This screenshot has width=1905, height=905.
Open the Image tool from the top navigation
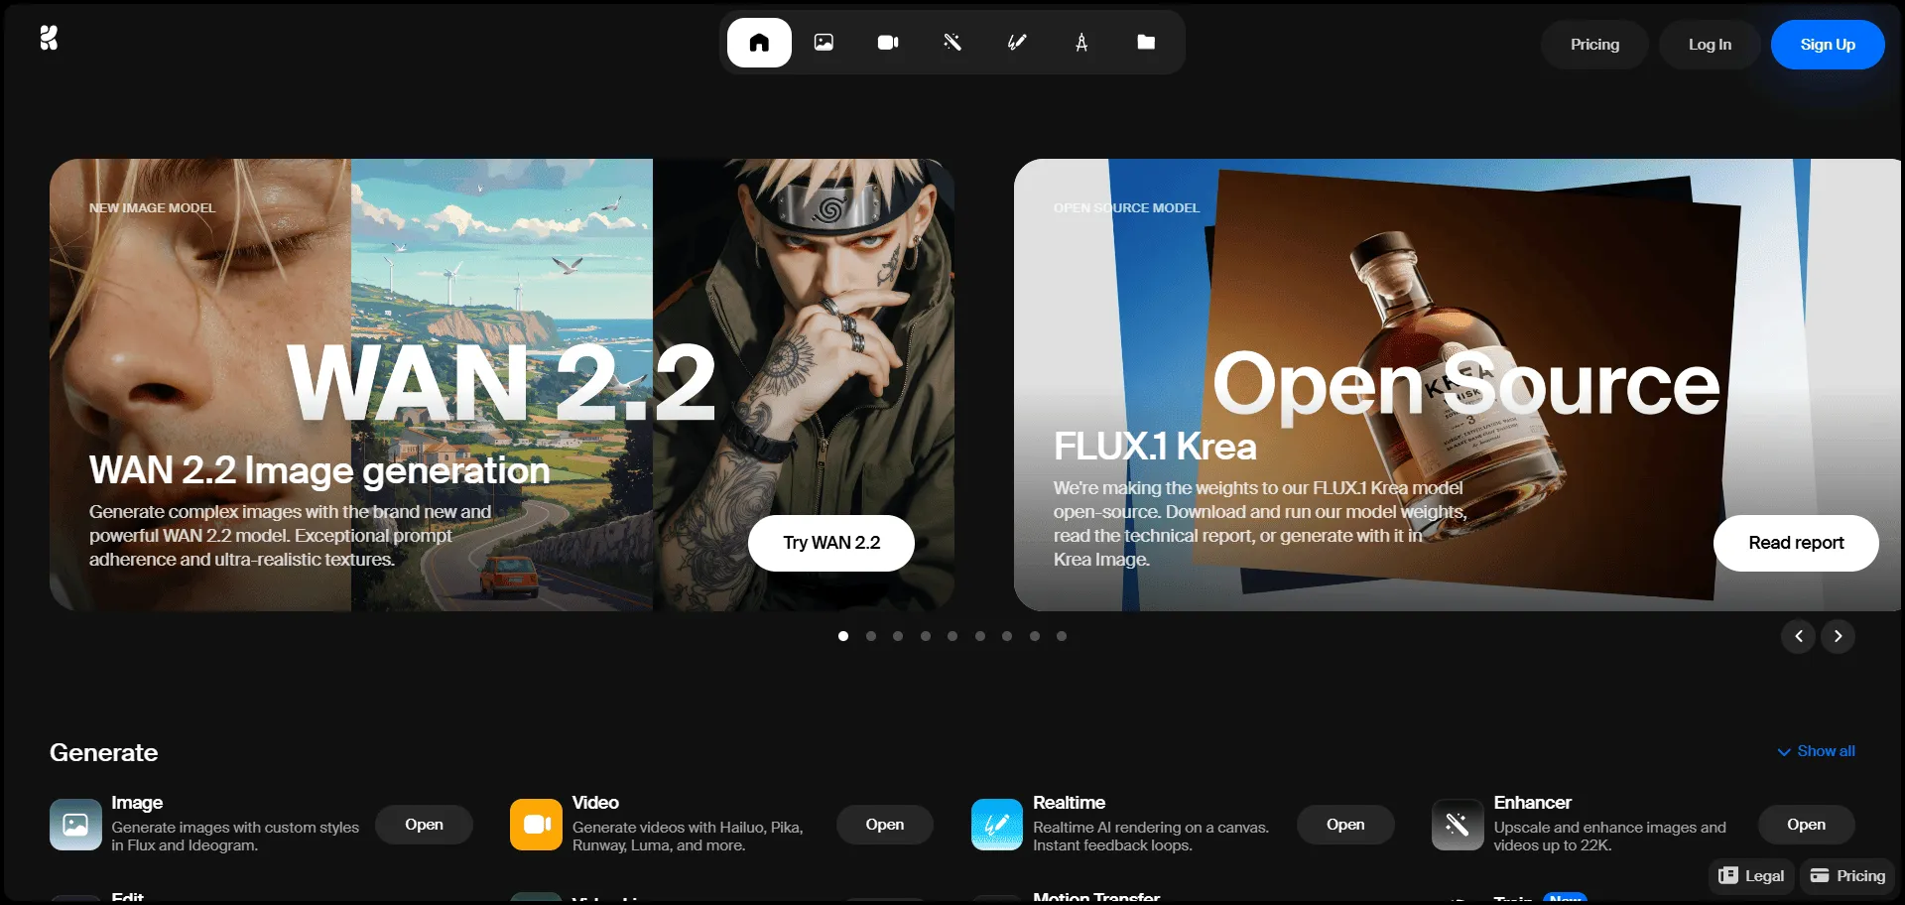[824, 43]
